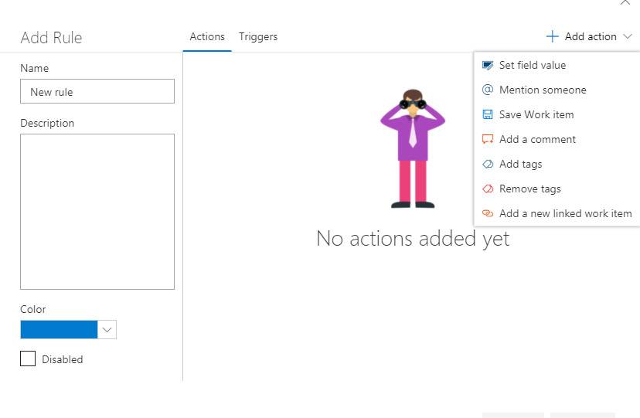This screenshot has height=418, width=640.
Task: Click the Remove tags red tag icon
Action: point(488,189)
